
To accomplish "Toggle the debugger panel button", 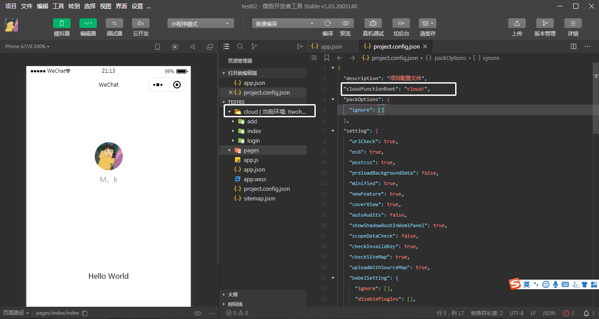I will pos(114,23).
